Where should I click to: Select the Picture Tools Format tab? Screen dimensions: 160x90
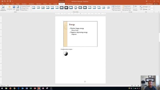62,4
